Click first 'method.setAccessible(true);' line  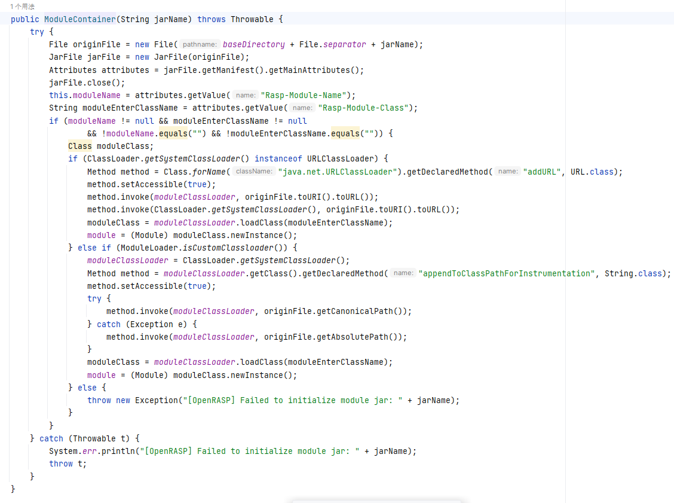pos(151,184)
